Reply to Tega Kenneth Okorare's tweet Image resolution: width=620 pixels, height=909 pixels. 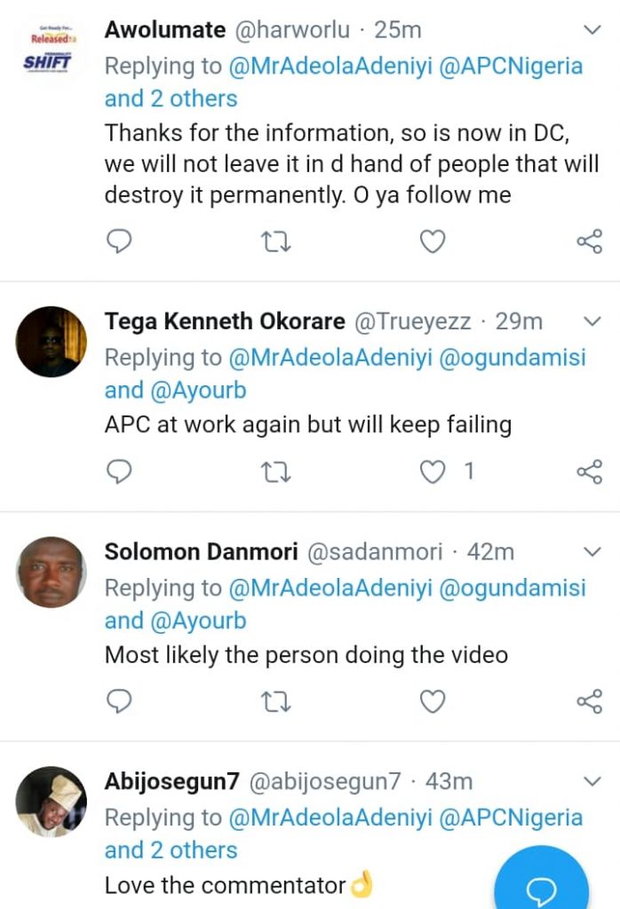(119, 471)
